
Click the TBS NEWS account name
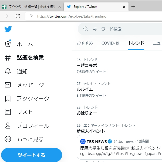[97, 141]
